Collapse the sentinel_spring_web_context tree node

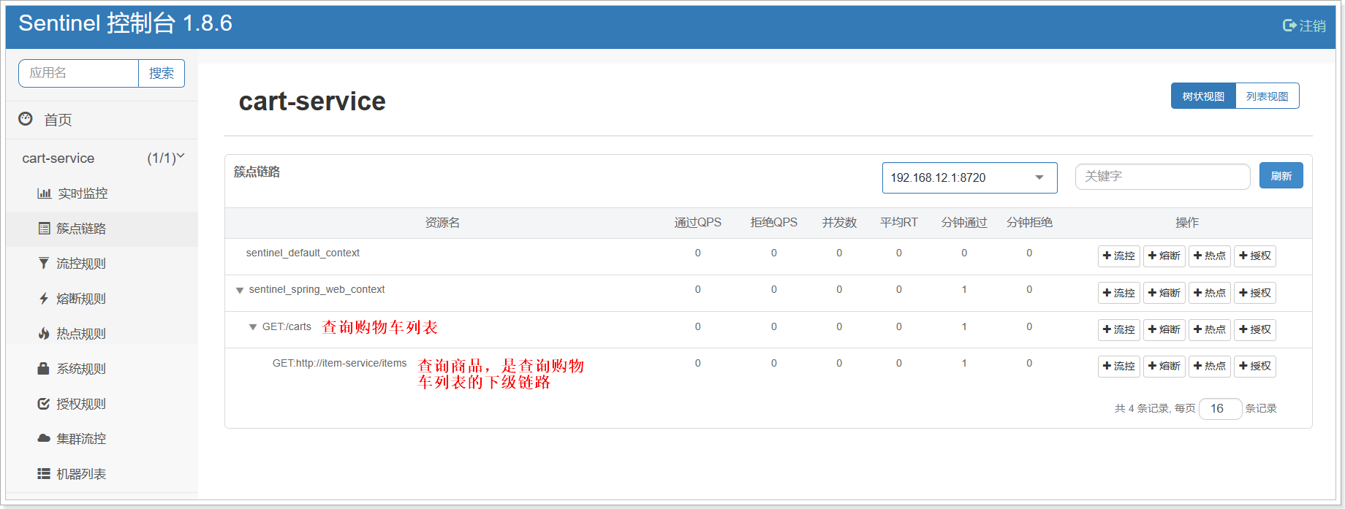[x=239, y=291]
